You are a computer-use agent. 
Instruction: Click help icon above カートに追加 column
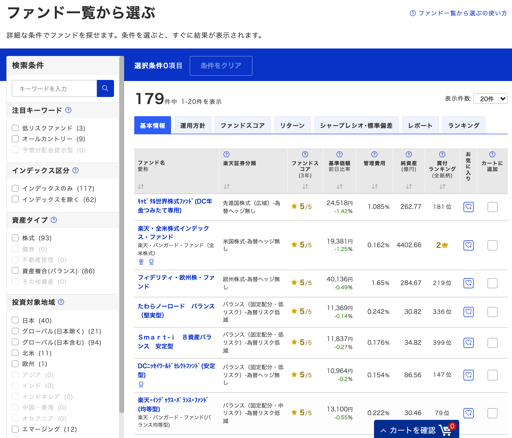click(x=492, y=154)
